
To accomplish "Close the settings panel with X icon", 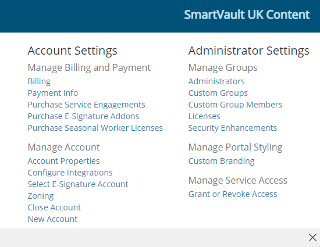I will [312, 238].
